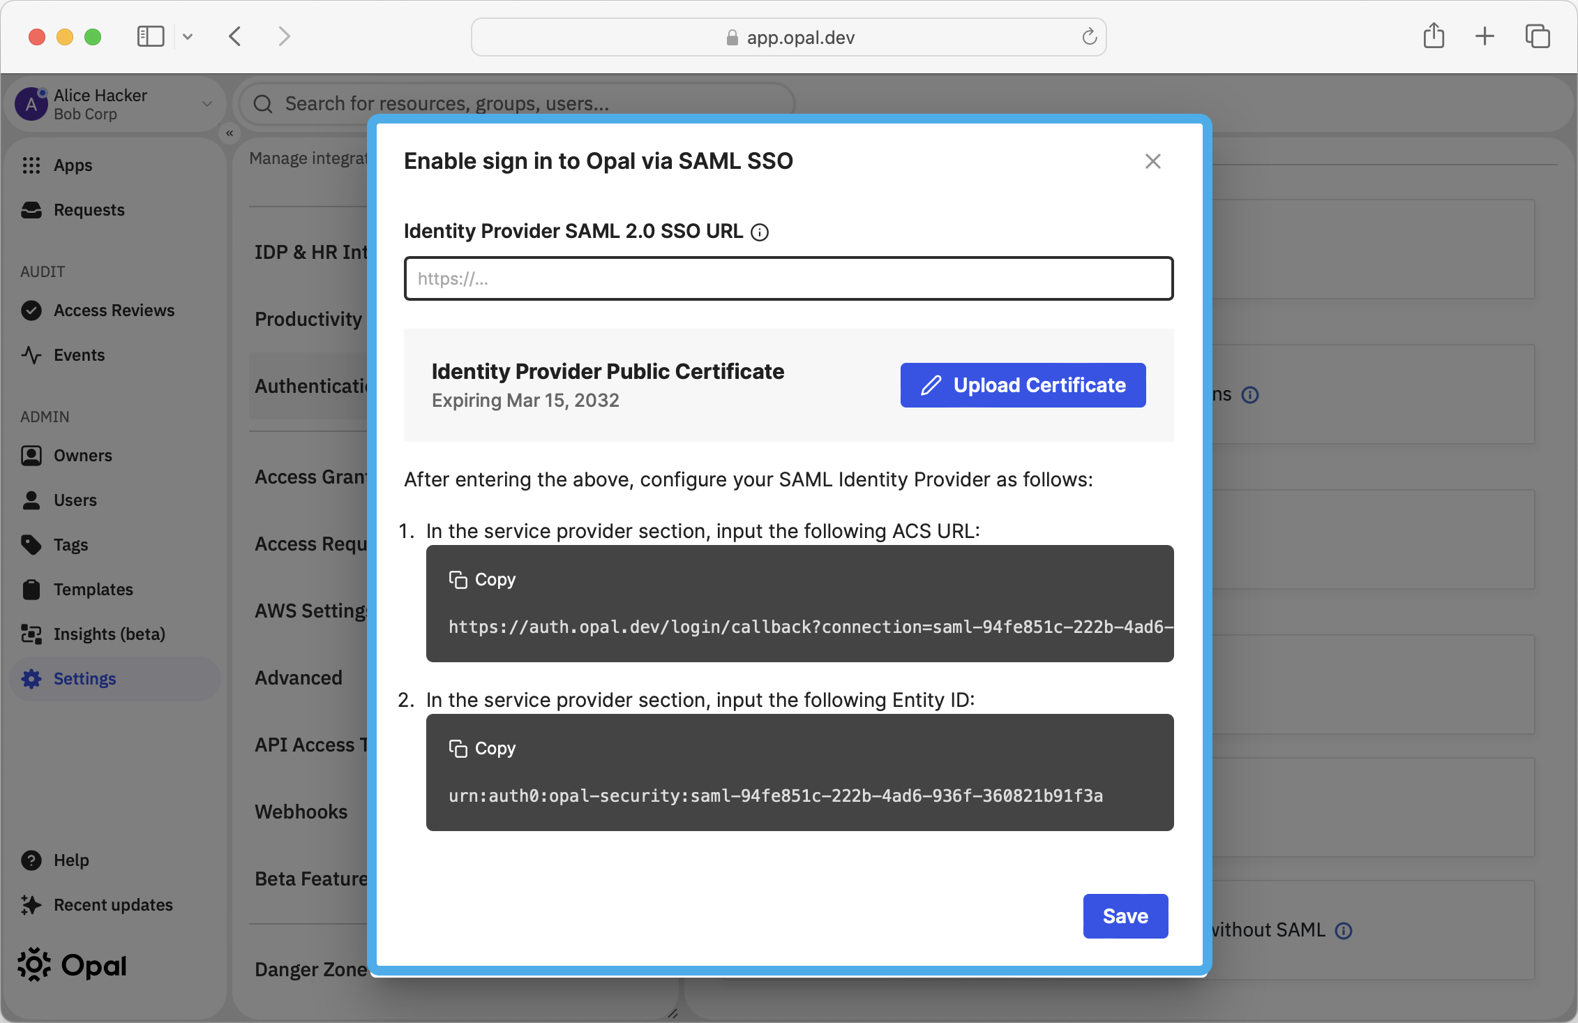
Task: Select Beta Features tab
Action: coord(310,879)
